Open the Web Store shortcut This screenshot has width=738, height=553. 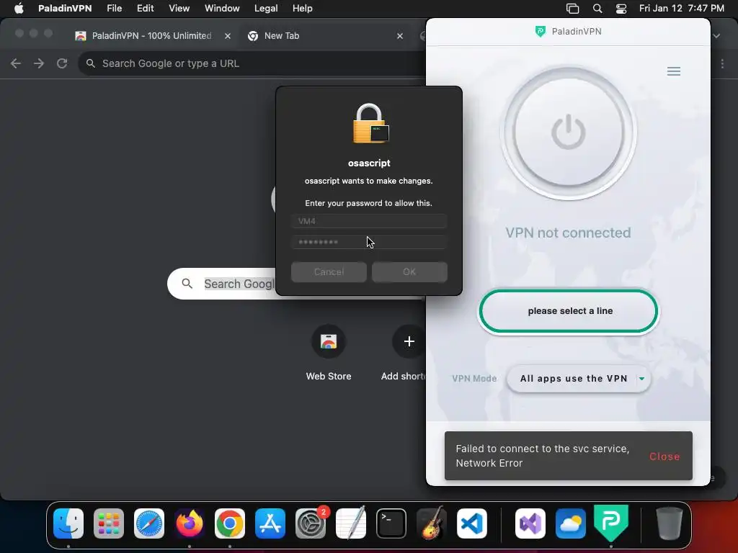329,352
